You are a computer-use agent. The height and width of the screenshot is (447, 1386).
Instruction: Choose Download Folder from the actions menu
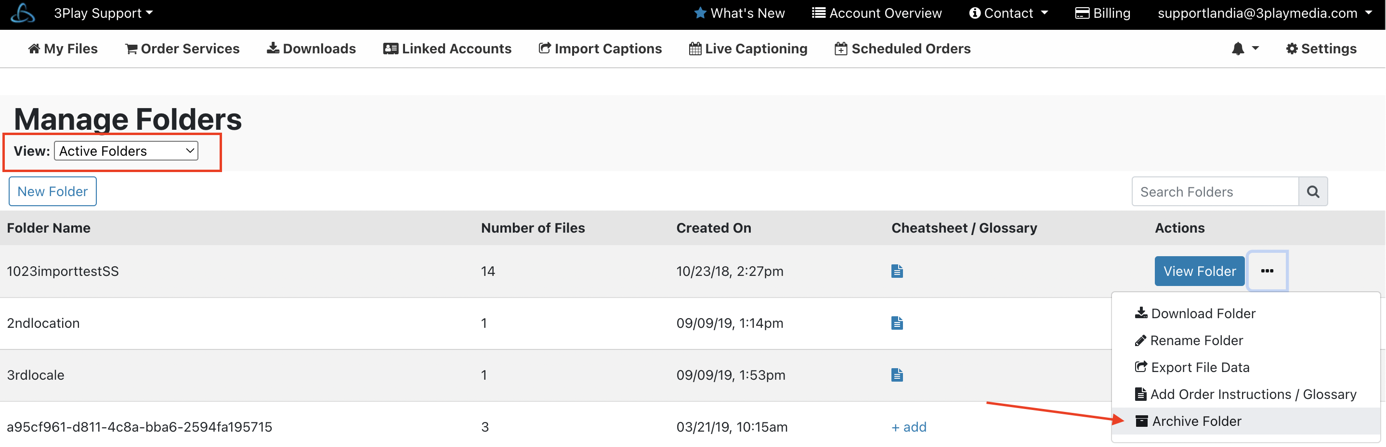click(1194, 313)
